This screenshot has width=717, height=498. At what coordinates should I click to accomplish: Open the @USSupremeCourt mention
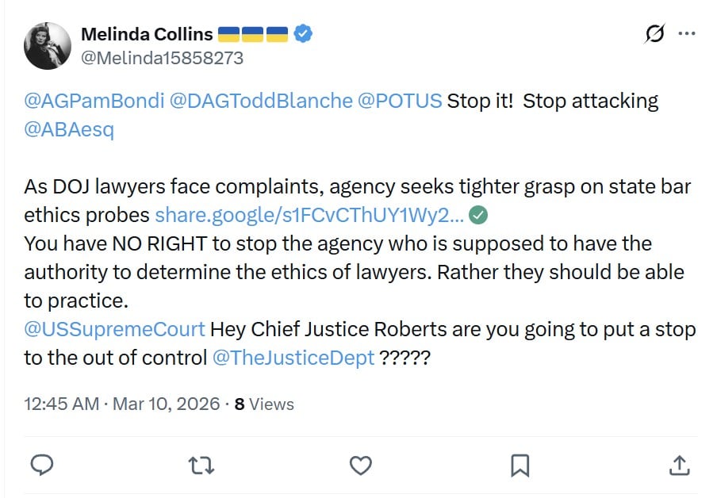pos(114,329)
